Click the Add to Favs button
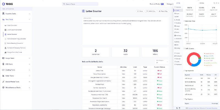220x110 pixels. point(151,11)
